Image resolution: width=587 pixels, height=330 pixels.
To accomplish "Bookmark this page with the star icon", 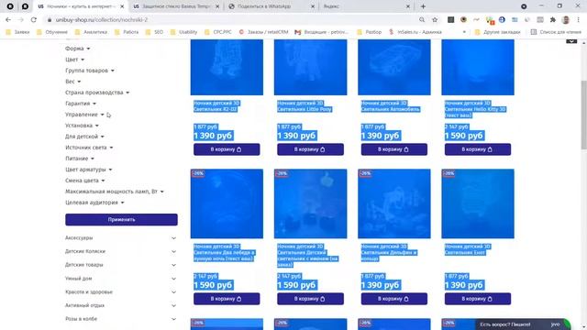I will [x=435, y=19].
